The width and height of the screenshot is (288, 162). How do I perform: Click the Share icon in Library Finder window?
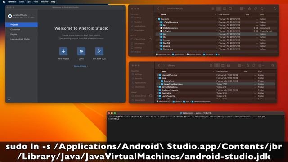coord(248,65)
